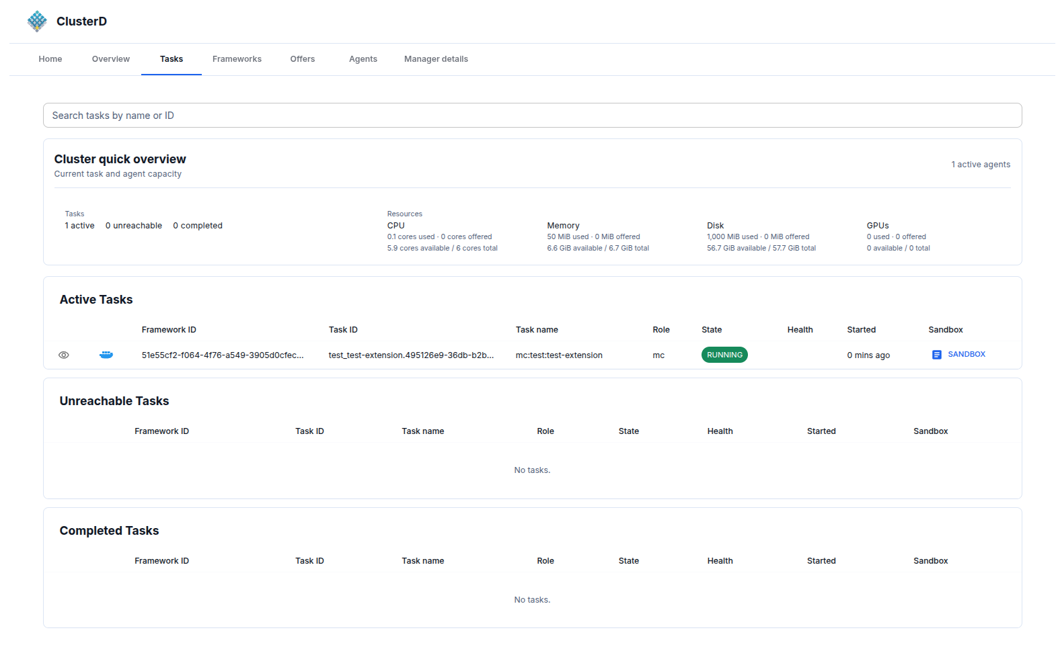Click the Unreachable Tasks heading
Screen dimensions: 1058x649
click(x=114, y=401)
